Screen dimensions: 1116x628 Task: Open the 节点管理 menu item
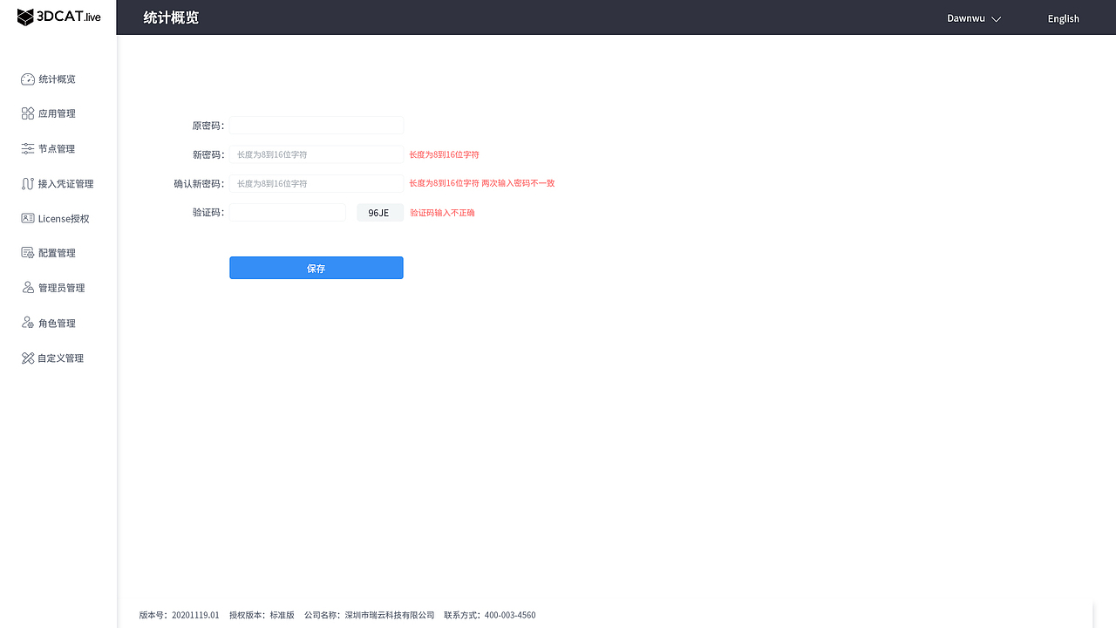click(x=58, y=149)
